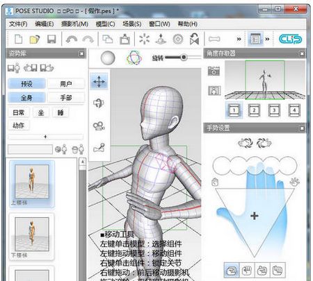Click the apply pose figure icon beside search field
The image size is (313, 281).
[61, 149]
